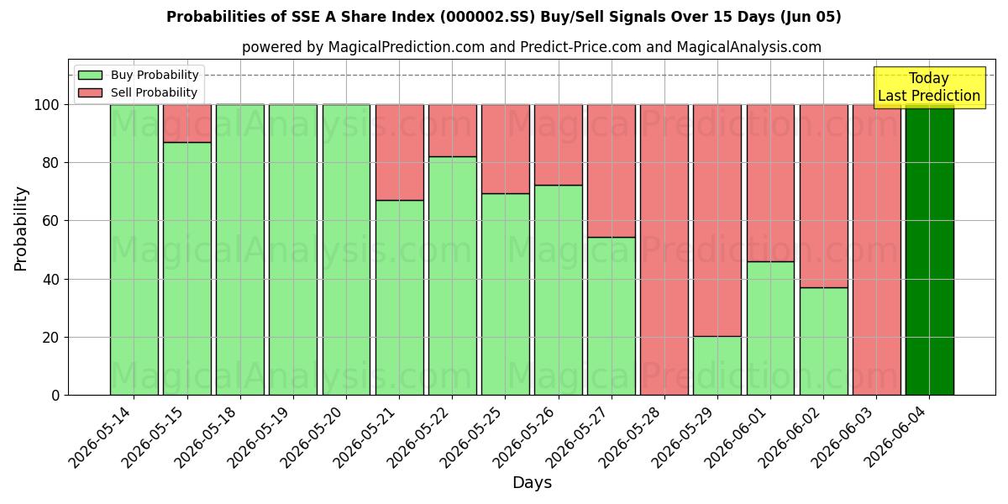Click the x-axis date label 2026-06-03
This screenshot has height=504, width=1008.
pos(844,435)
